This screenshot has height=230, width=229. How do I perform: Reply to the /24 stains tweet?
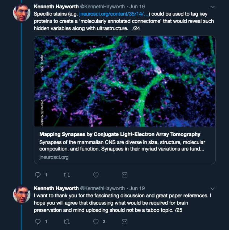click(x=38, y=175)
